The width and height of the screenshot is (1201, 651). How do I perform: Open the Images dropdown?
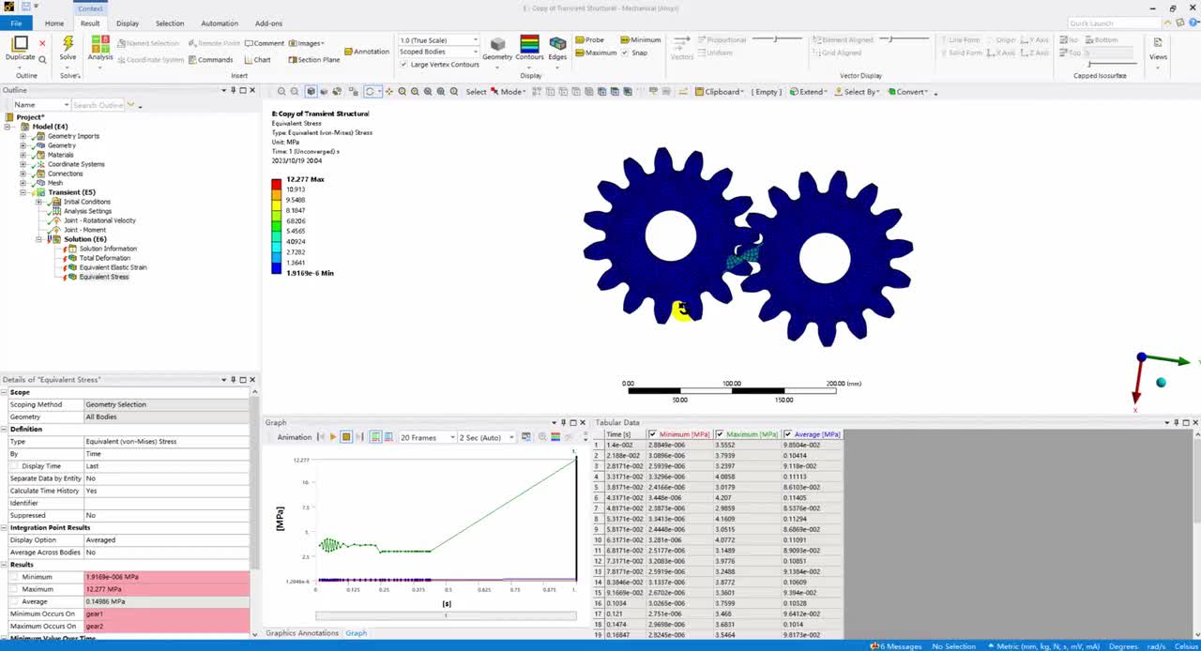click(306, 43)
